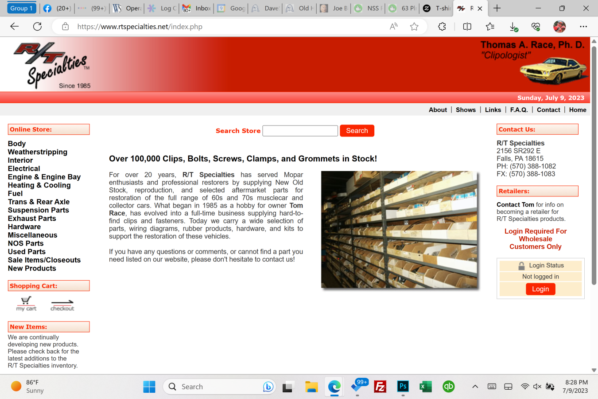This screenshot has height=399, width=598.
Task: Switch to the Facebook (20+) tab
Action: [x=57, y=8]
